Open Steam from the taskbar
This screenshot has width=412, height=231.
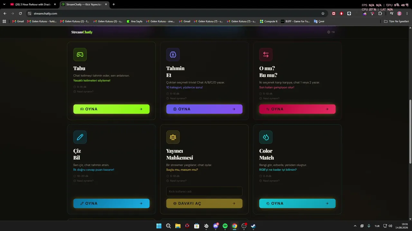click(253, 226)
